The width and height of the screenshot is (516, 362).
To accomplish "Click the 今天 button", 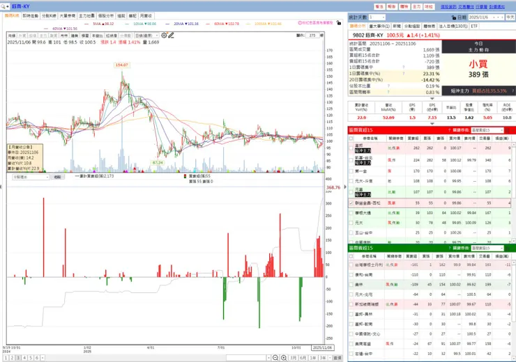I will pyautogui.click(x=510, y=17).
